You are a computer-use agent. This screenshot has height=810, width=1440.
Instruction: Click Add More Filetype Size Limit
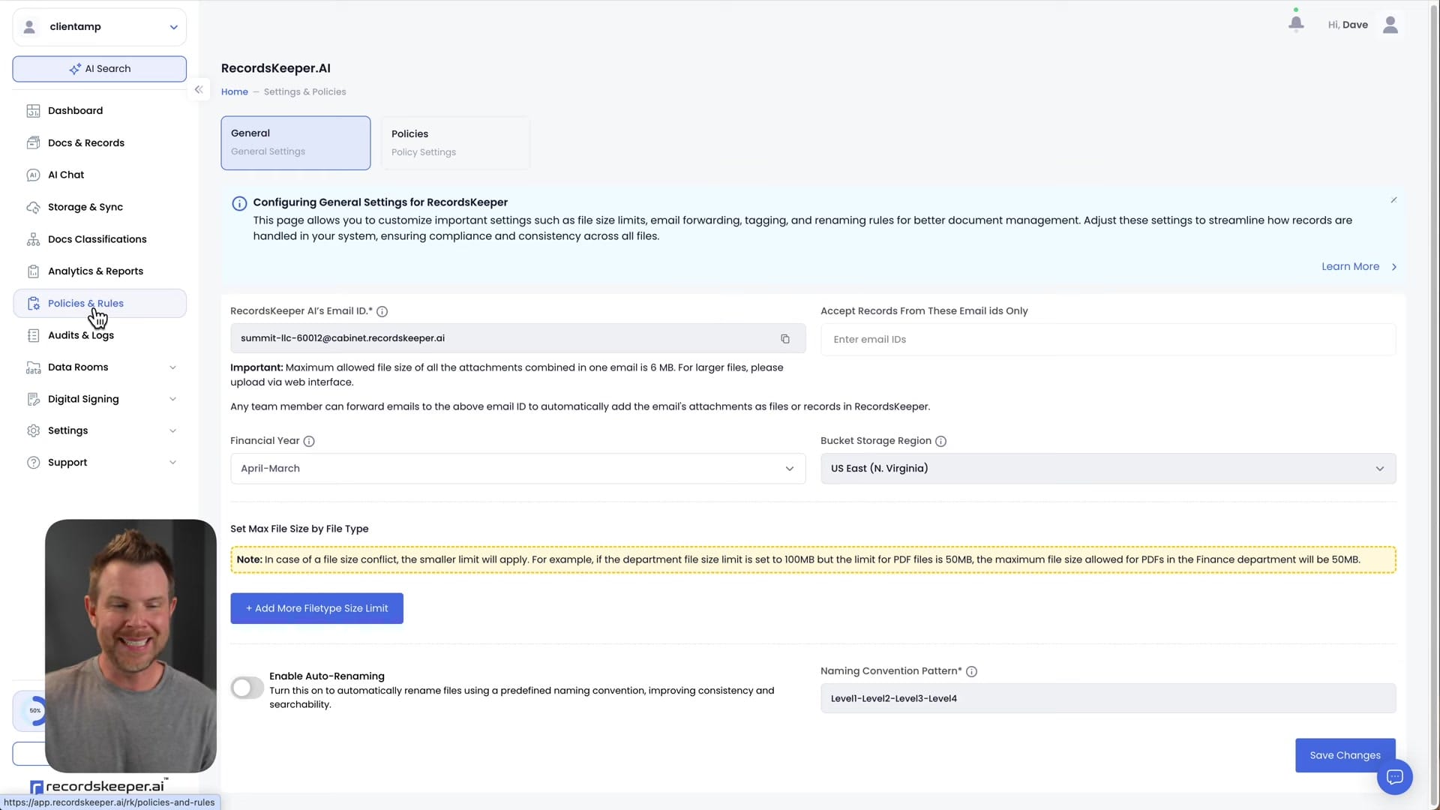point(316,609)
